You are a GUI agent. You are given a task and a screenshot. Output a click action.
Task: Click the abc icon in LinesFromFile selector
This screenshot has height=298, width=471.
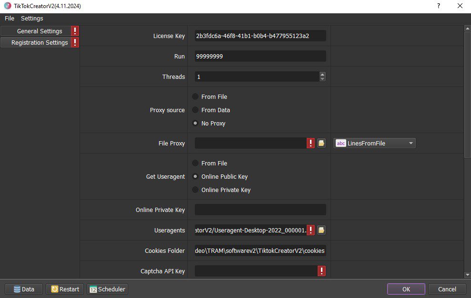click(341, 144)
